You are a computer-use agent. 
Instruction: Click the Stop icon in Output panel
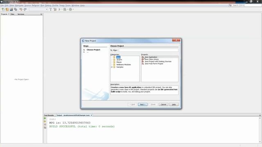[45, 125]
